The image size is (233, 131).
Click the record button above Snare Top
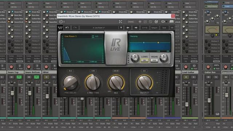coord(11,67)
